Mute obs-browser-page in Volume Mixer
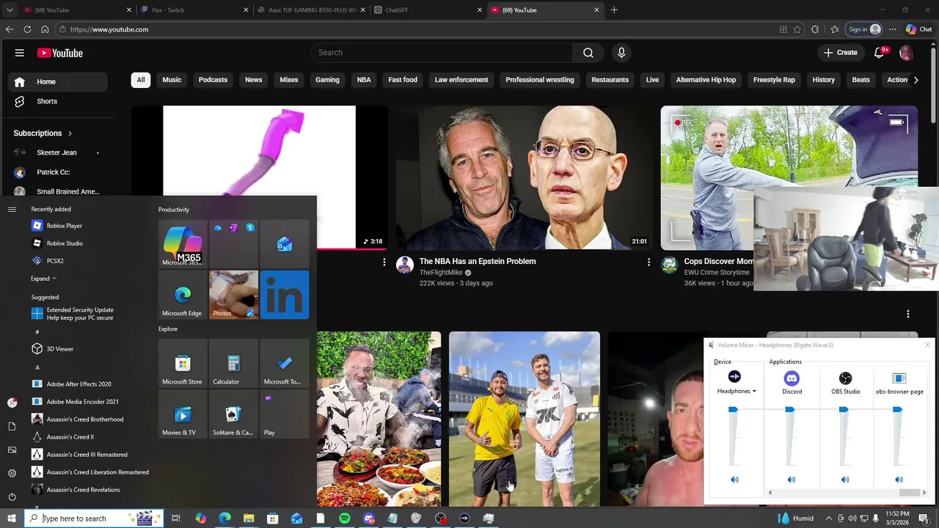The image size is (939, 528). 899,480
